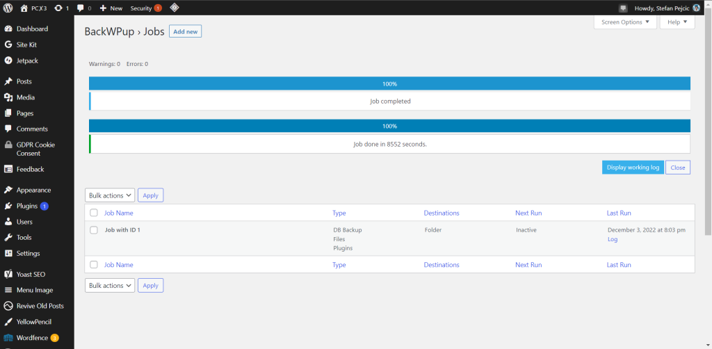
Task: Sort by Job Name column header
Action: pyautogui.click(x=118, y=213)
